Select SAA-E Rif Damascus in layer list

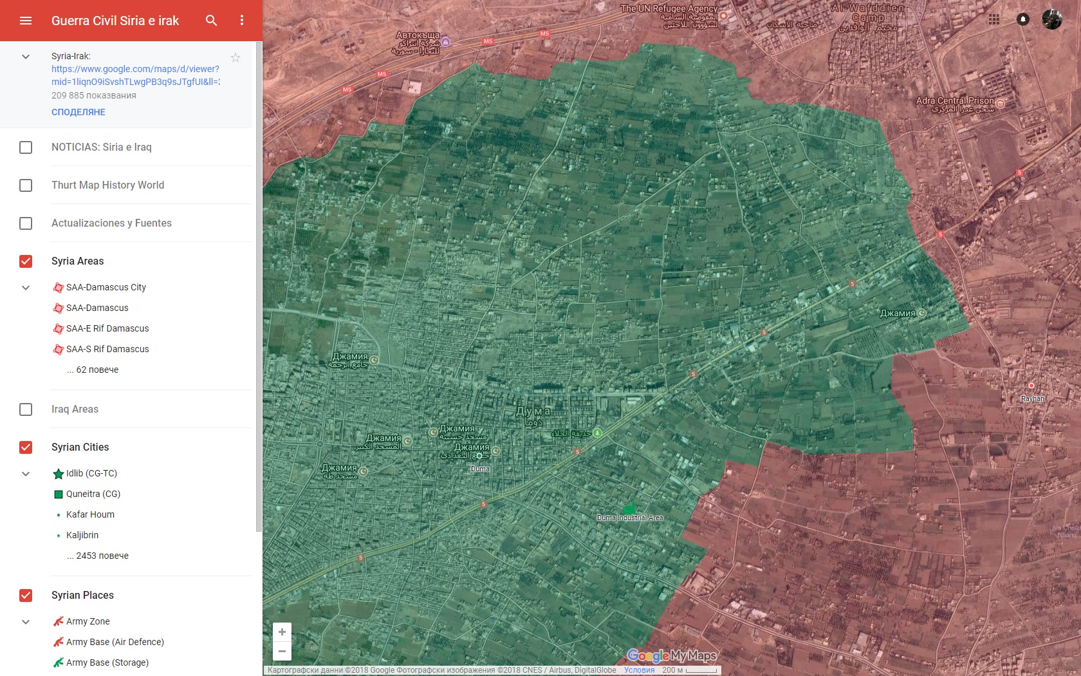pos(107,328)
